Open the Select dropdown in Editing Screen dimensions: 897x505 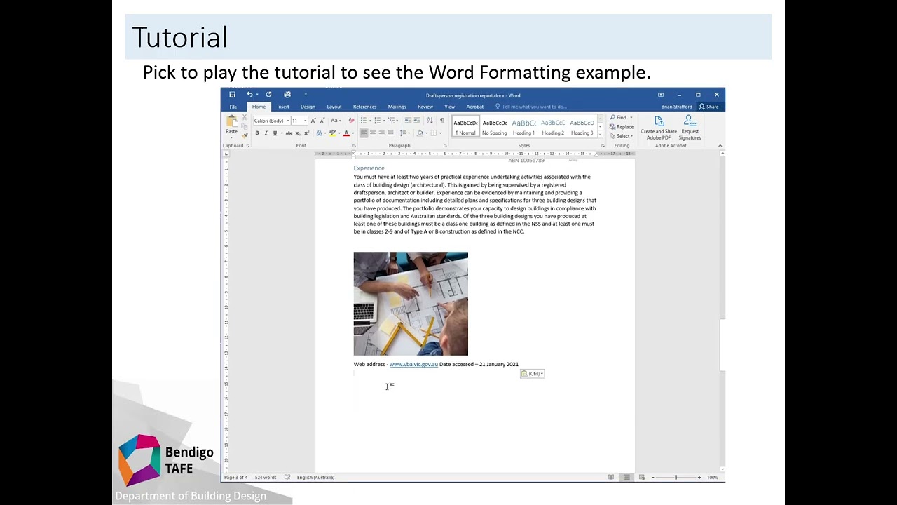(x=621, y=136)
